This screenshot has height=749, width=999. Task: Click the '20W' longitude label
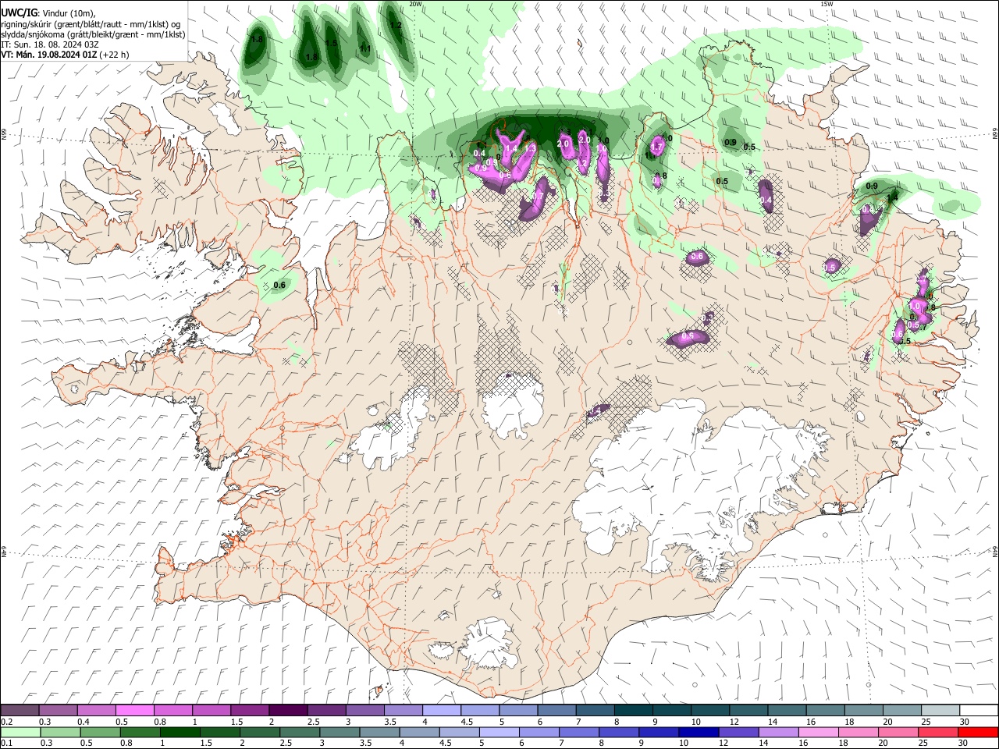(415, 4)
